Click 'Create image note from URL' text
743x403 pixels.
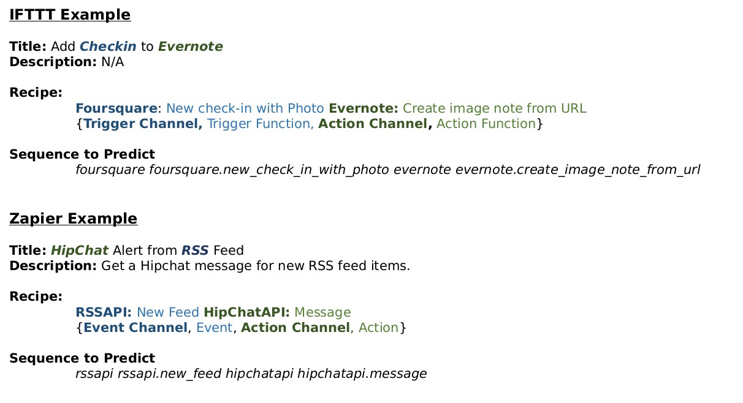coord(495,108)
